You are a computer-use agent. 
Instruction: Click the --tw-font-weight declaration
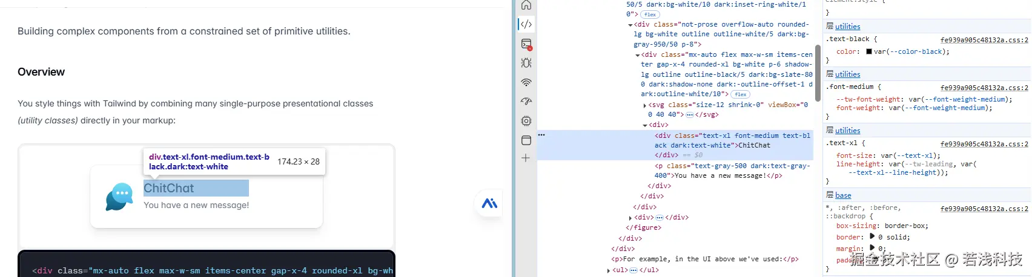(924, 99)
